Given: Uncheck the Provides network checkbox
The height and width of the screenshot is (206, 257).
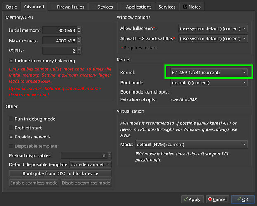Looking at the screenshot, I should [x=11, y=137].
